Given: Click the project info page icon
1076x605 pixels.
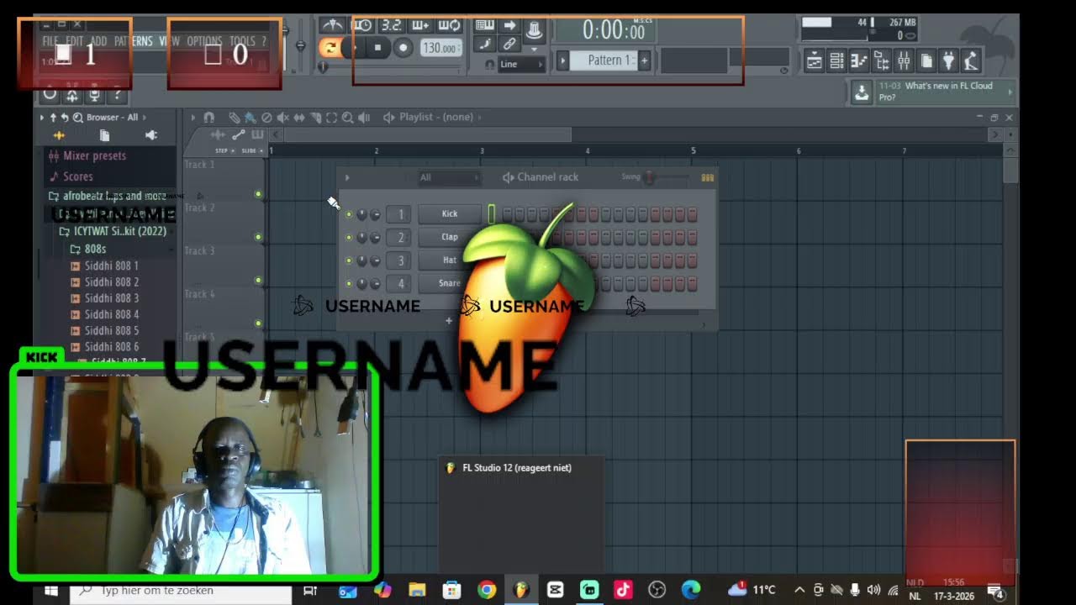Looking at the screenshot, I should (926, 60).
